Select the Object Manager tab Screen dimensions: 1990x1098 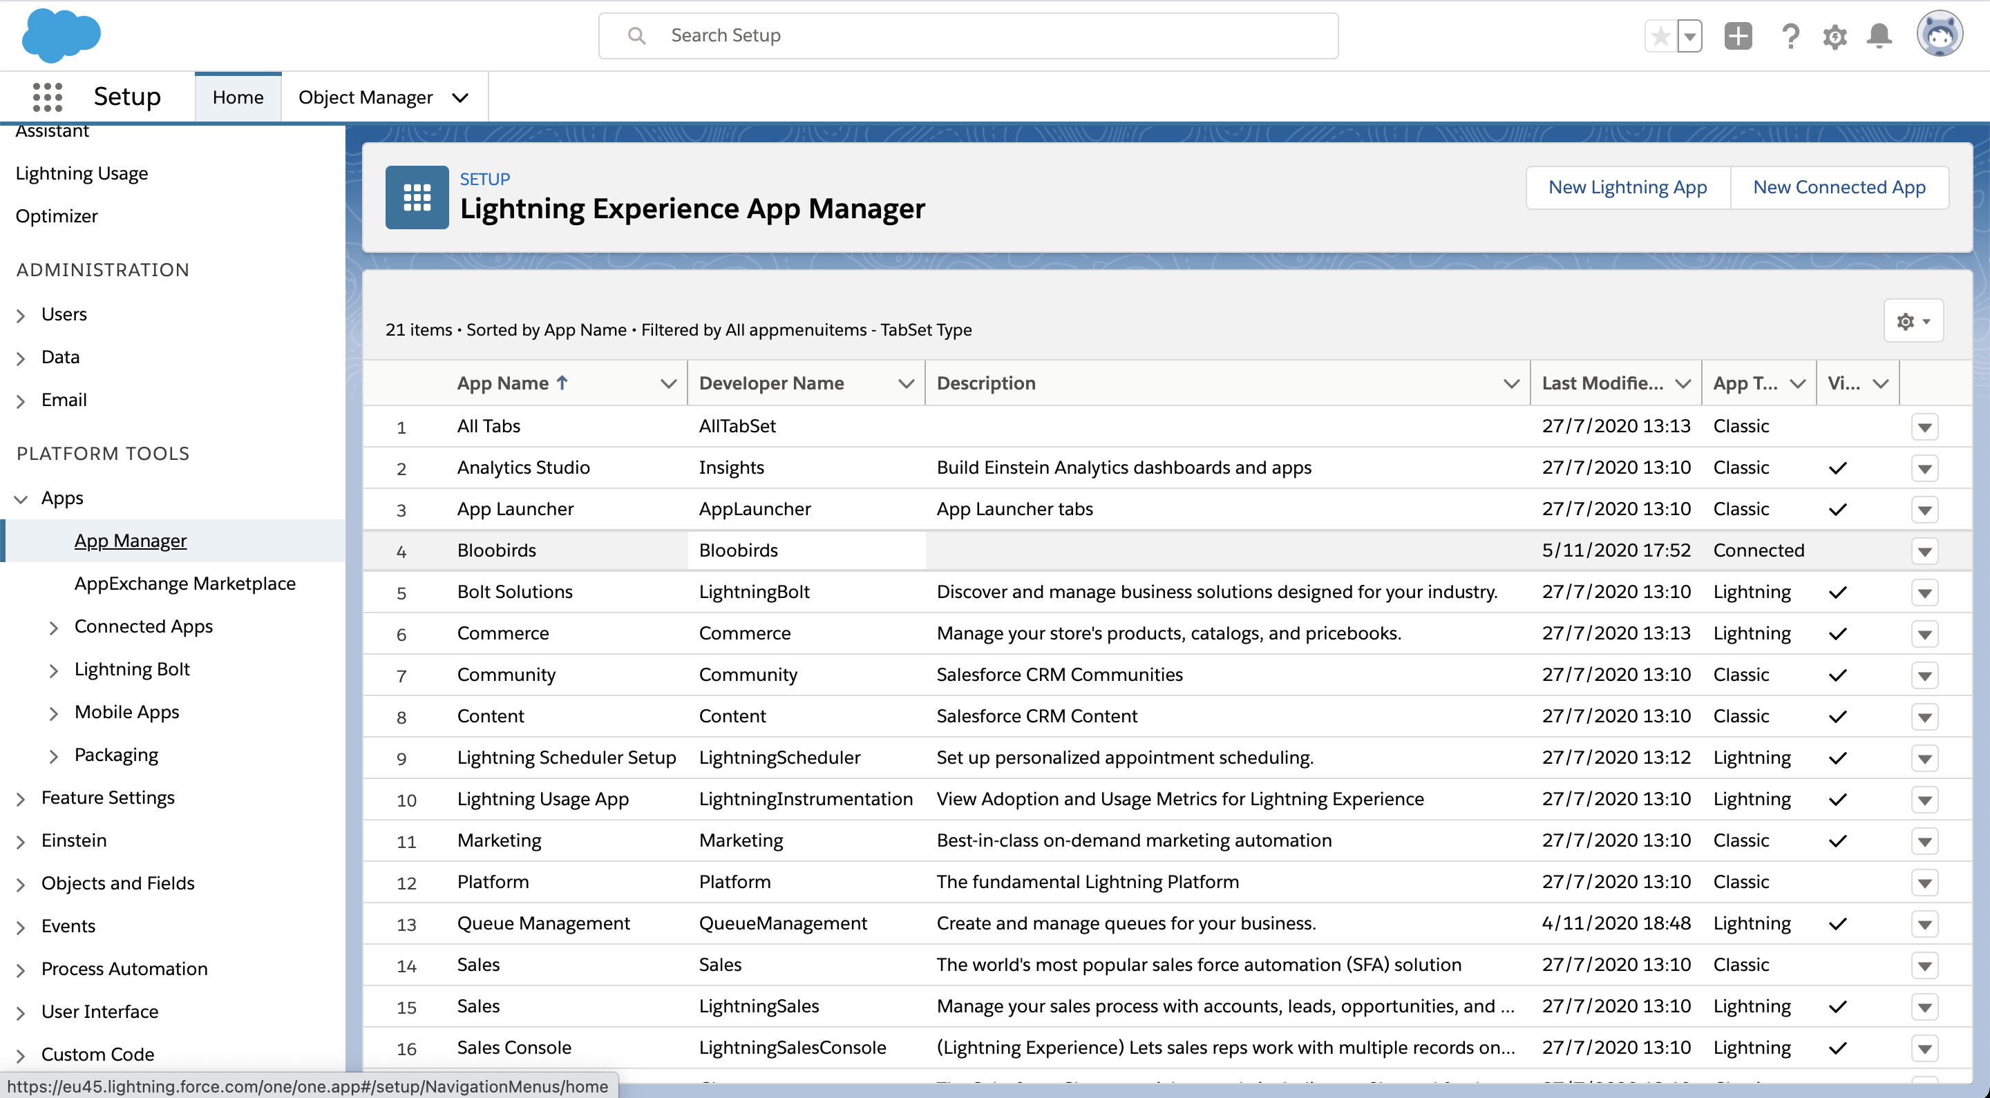pos(366,97)
